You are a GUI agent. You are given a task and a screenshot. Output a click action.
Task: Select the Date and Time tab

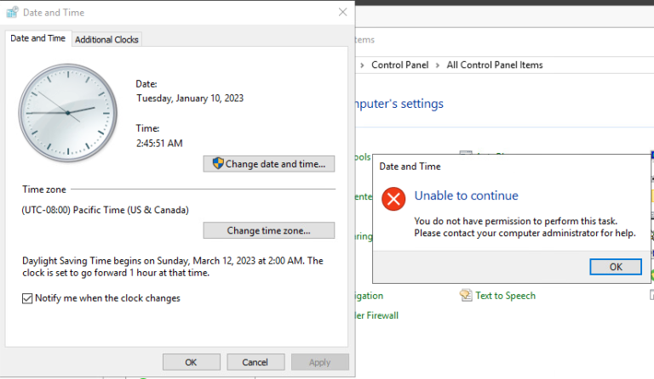(38, 39)
